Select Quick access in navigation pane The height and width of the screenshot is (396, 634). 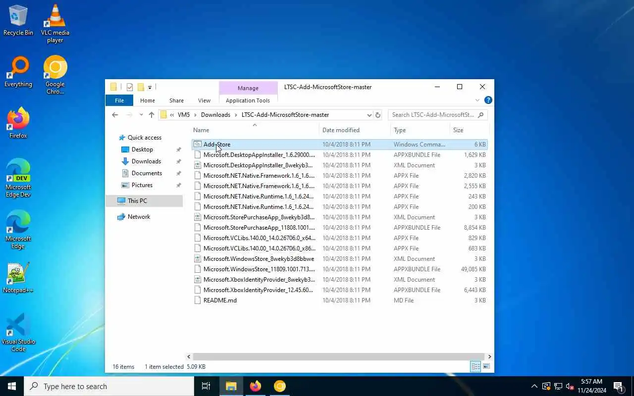(x=145, y=138)
